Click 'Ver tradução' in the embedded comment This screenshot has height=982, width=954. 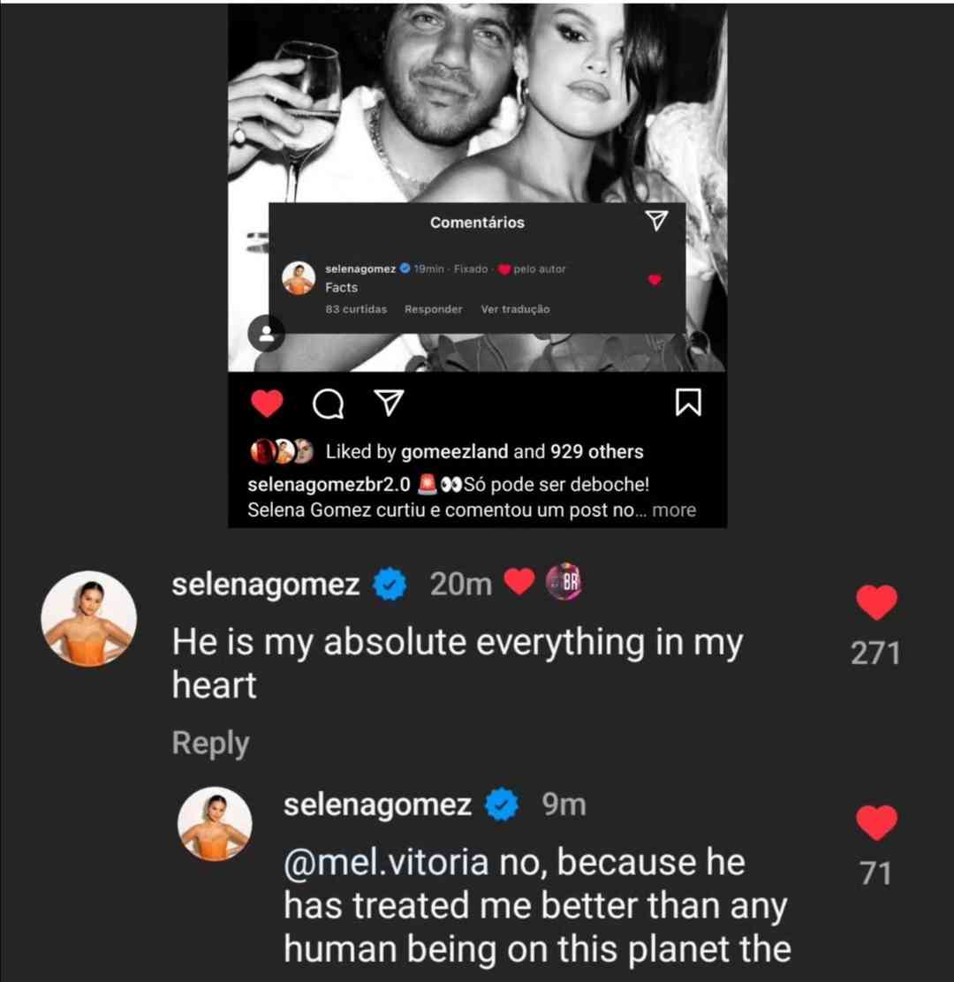(515, 309)
